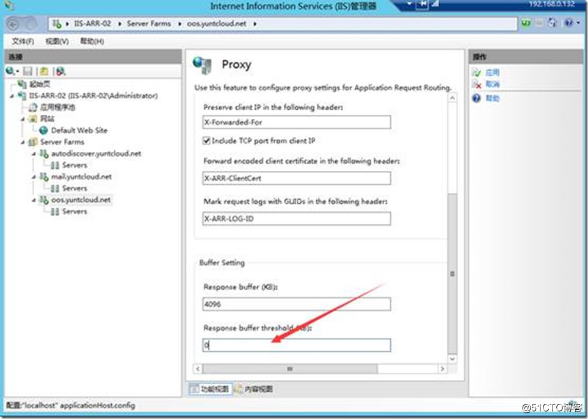
Task: Click the Server Farms node icon
Action: coord(33,142)
